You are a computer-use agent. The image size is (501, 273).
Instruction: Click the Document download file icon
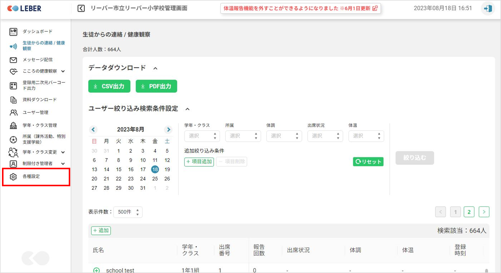[x=13, y=100]
